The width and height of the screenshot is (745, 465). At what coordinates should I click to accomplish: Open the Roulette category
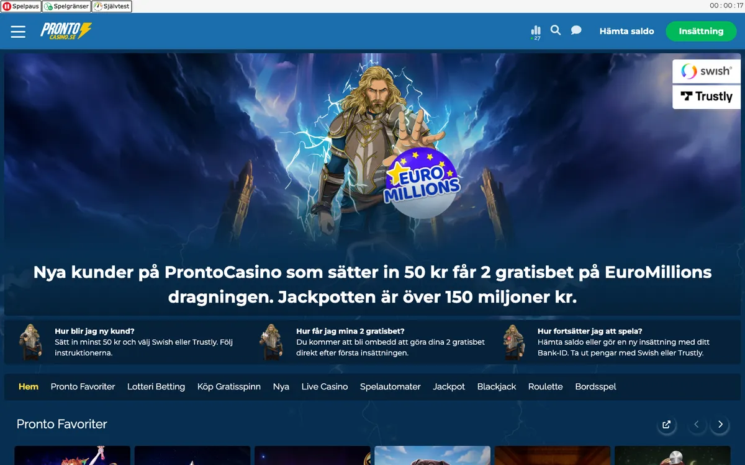click(x=546, y=386)
